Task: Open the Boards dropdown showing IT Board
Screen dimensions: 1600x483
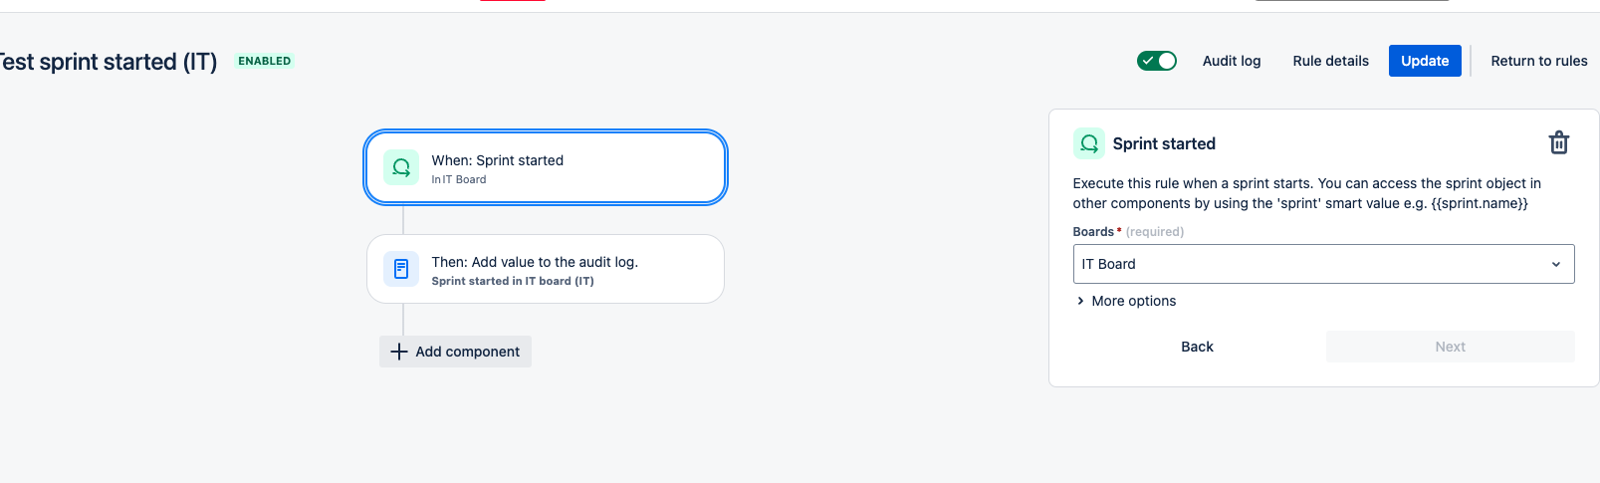Action: pyautogui.click(x=1323, y=264)
